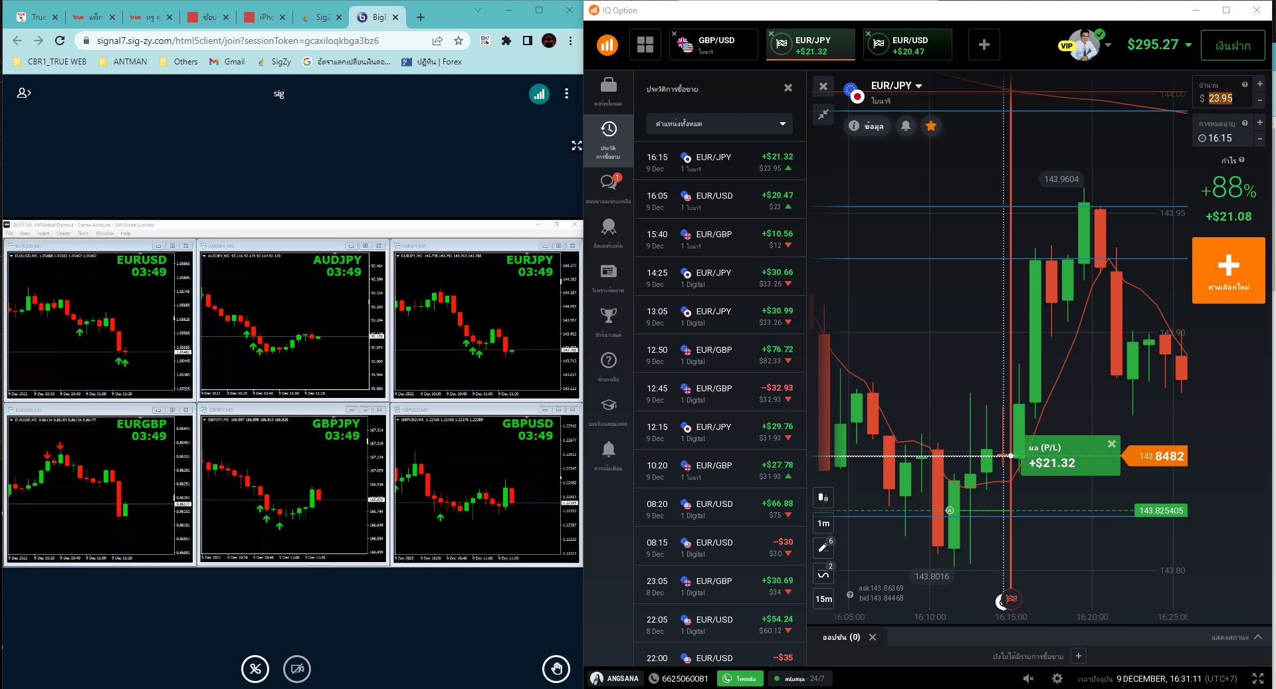
Task: Open the drawing pencil tool on the chart
Action: 823,547
